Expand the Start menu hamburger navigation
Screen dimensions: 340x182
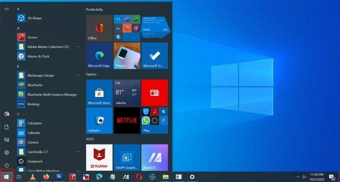click(7, 9)
